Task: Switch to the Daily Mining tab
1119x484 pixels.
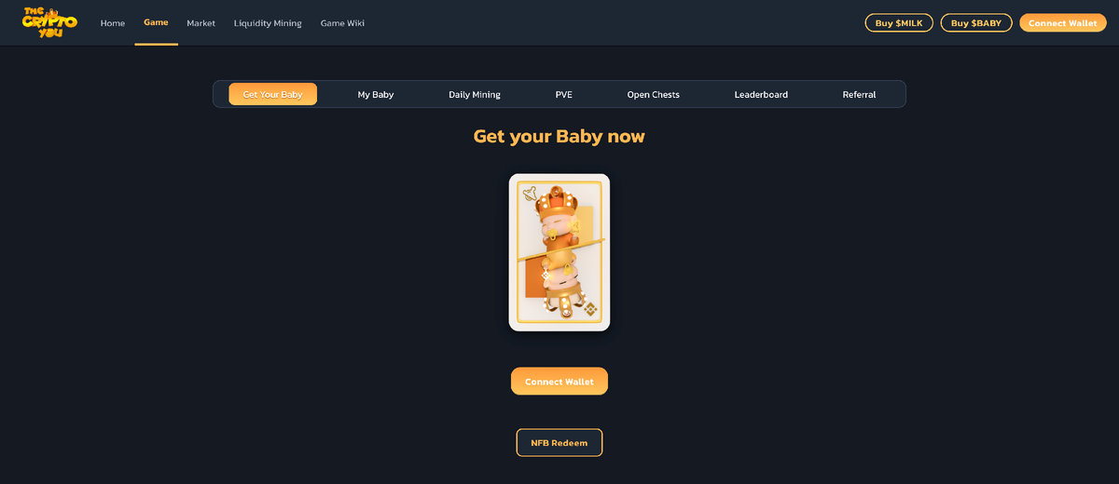Action: (475, 94)
